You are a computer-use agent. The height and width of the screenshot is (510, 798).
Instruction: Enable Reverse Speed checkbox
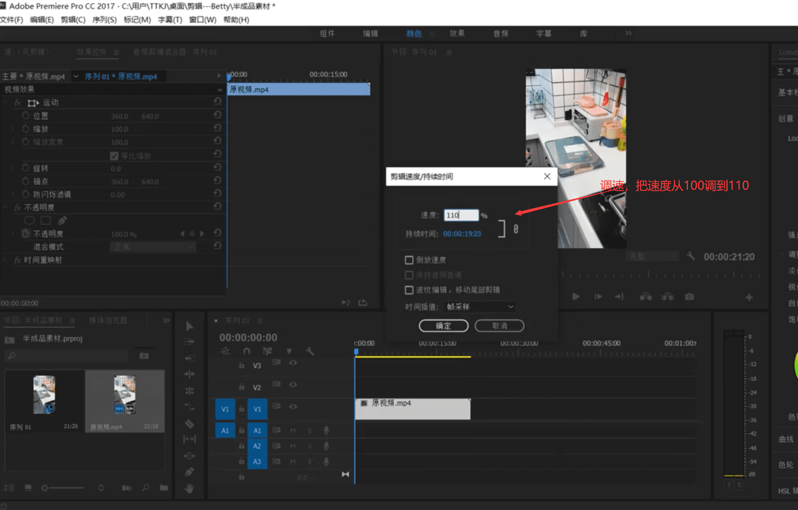[409, 260]
